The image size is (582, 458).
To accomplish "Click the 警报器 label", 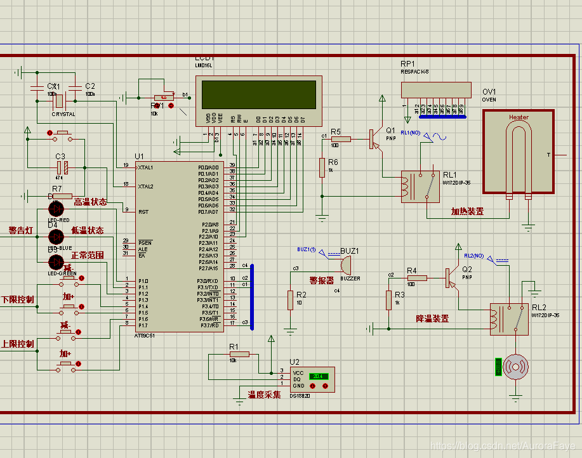I will click(322, 280).
